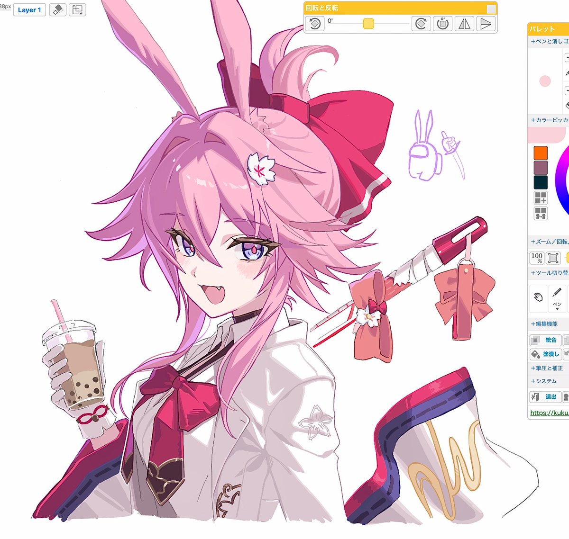This screenshot has height=539, width=569.
Task: Decrease the eraser size with minus button
Action: pyautogui.click(x=567, y=90)
